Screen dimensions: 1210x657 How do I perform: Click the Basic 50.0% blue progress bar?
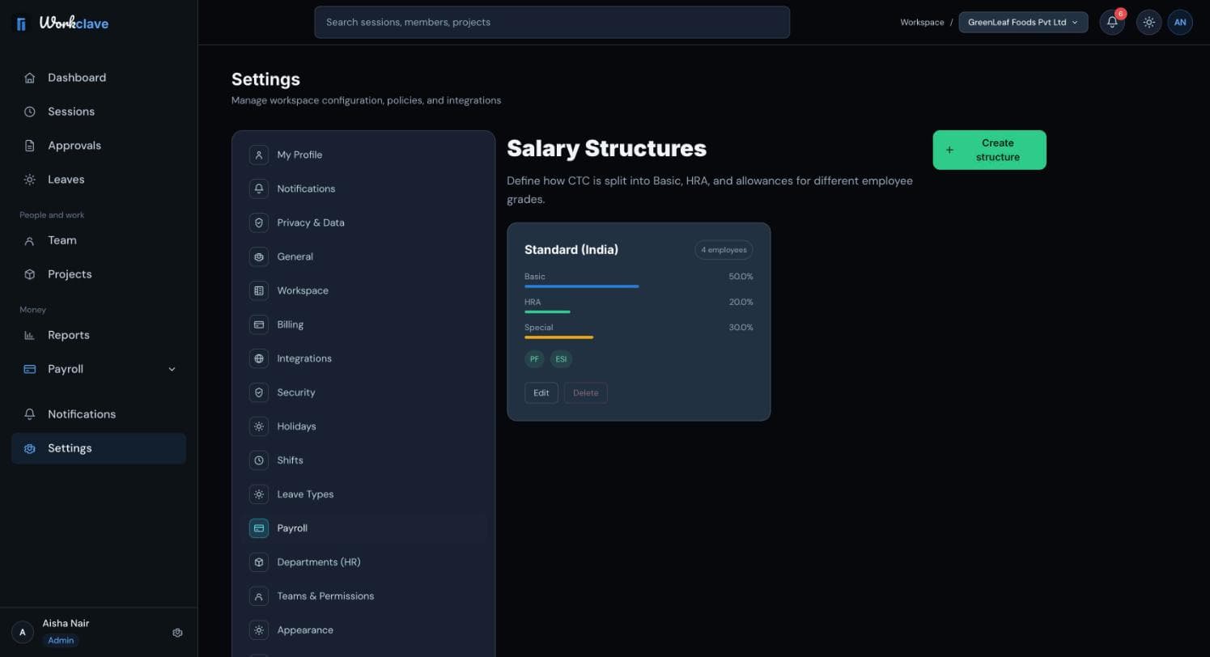pyautogui.click(x=581, y=286)
